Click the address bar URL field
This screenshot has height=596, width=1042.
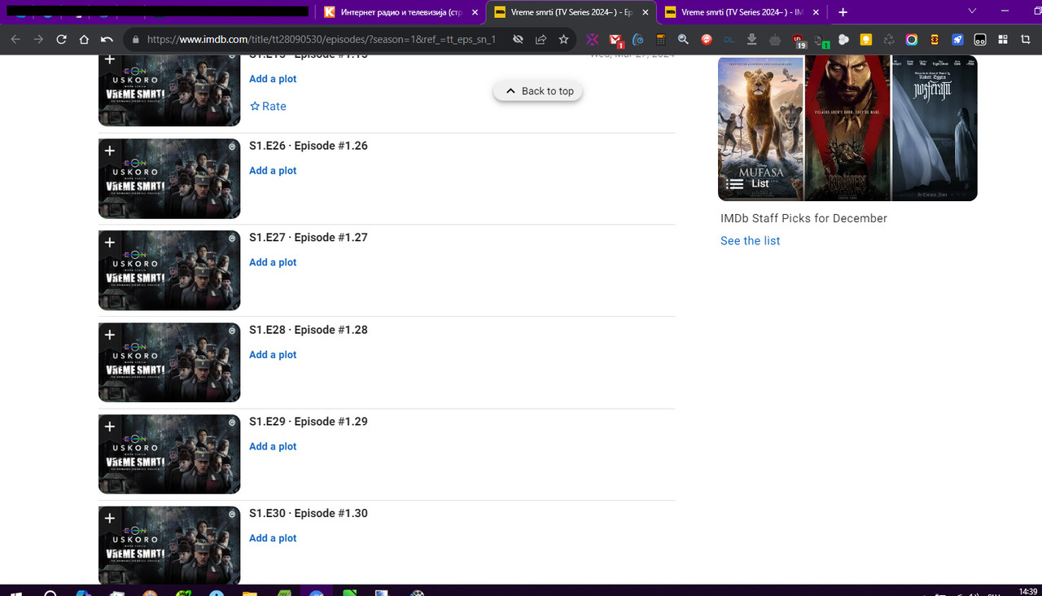(322, 39)
